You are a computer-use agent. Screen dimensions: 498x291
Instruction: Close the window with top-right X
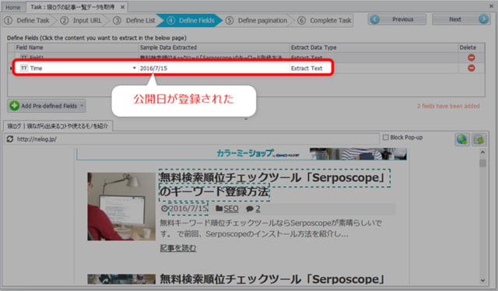pos(491,5)
